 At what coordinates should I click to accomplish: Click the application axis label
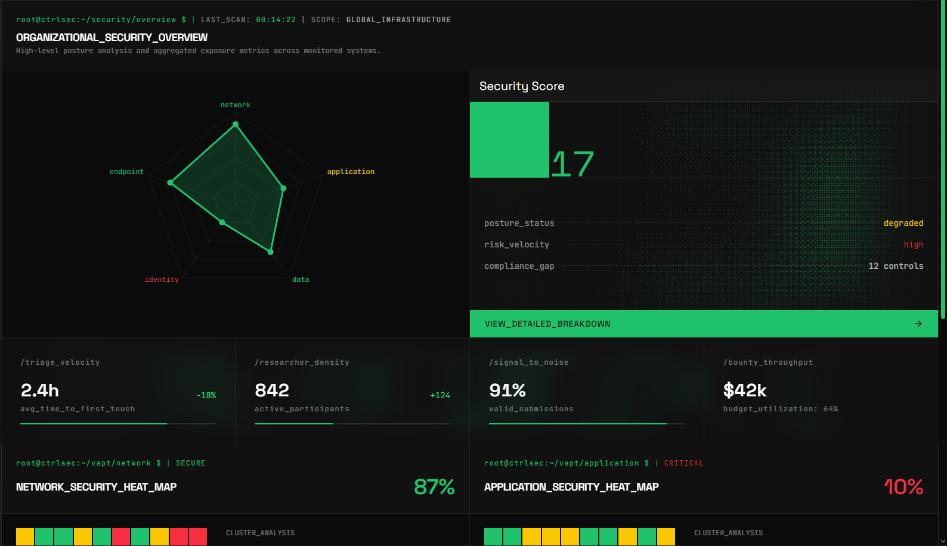click(x=351, y=172)
